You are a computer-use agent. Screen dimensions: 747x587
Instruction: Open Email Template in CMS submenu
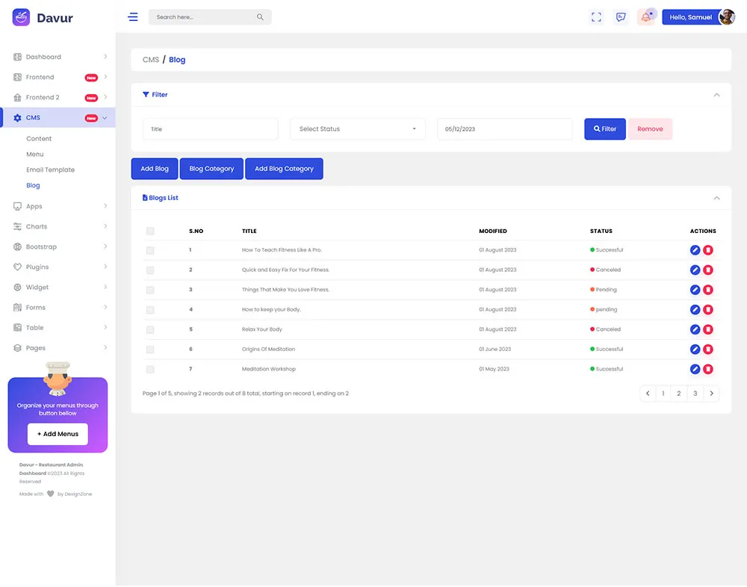(x=51, y=170)
